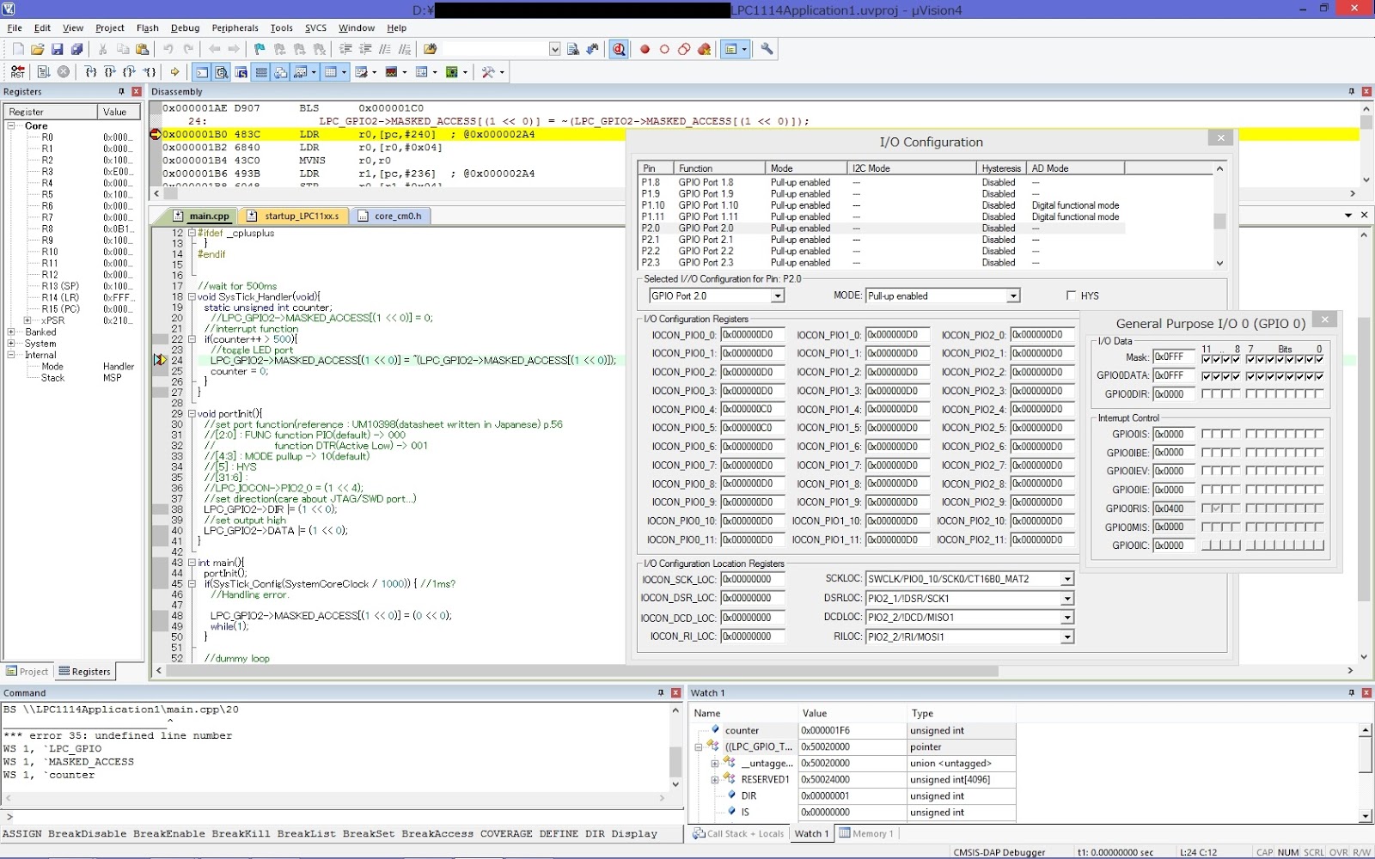
Task: Switch to the Project panel tab
Action: [x=27, y=672]
